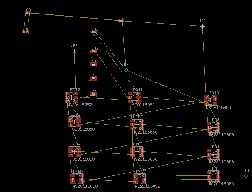Viewport: 252px width, 192px height.
Task: Click the "JP2" text label
Action: tap(74, 46)
